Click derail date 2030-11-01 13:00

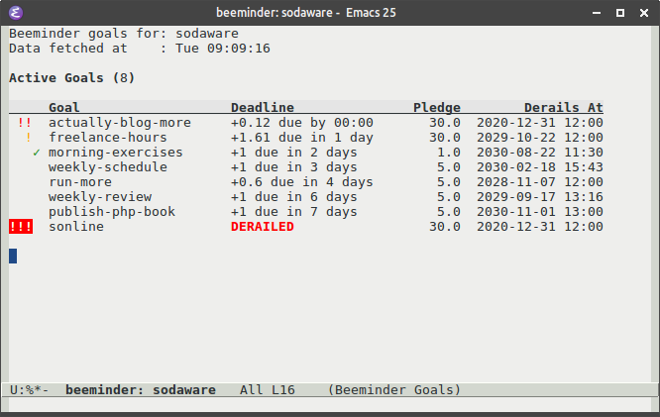[x=540, y=212]
